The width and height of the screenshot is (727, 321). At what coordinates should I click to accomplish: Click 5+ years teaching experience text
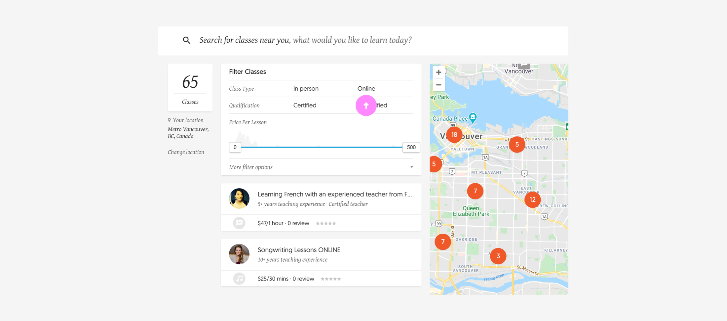point(291,204)
